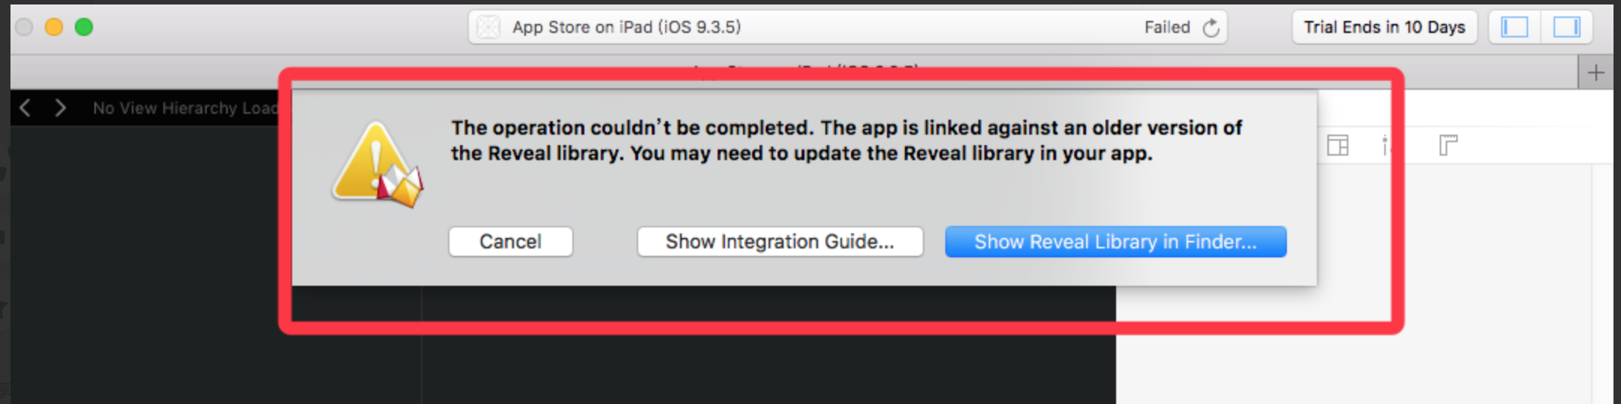The width and height of the screenshot is (1621, 404).
Task: Toggle the right inspector panel
Action: (1566, 28)
